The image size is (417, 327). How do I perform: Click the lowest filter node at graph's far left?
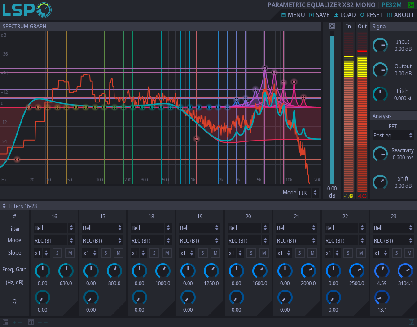tap(17, 159)
